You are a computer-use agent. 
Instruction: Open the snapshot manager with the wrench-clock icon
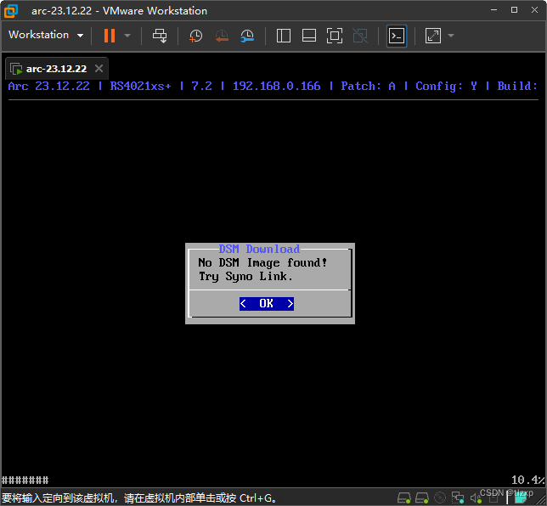247,36
